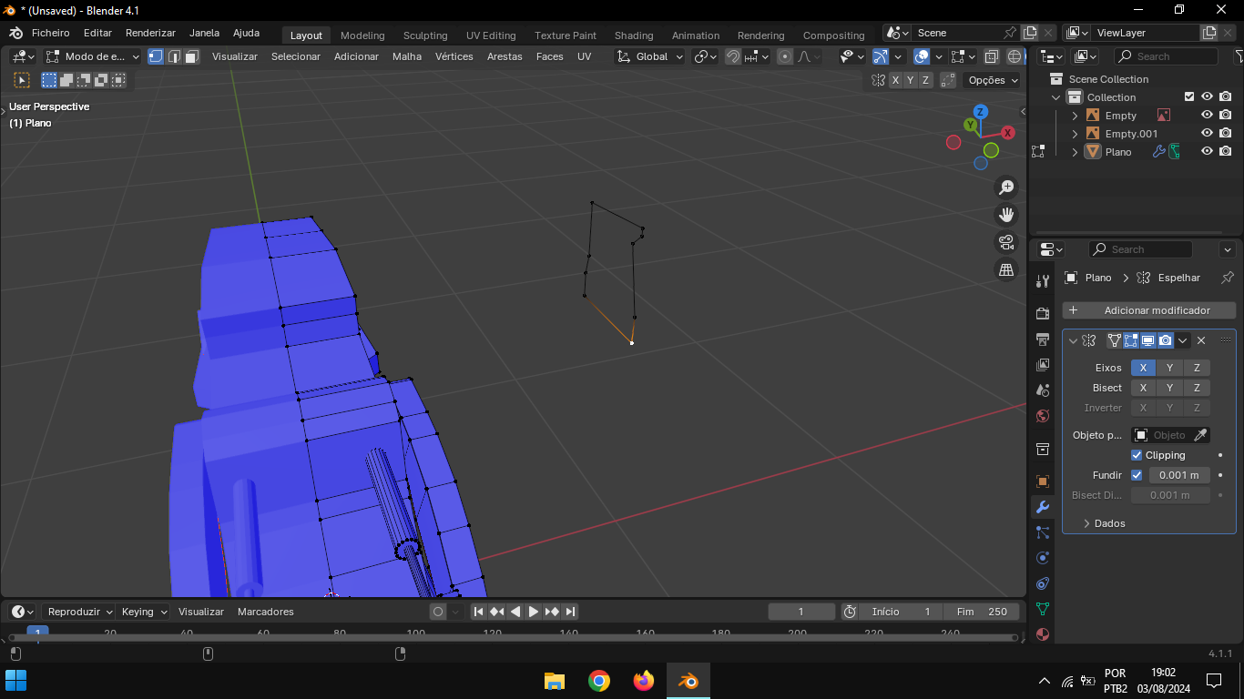Open mode selector dropdown Modo de edição
This screenshot has width=1244, height=699.
93,56
